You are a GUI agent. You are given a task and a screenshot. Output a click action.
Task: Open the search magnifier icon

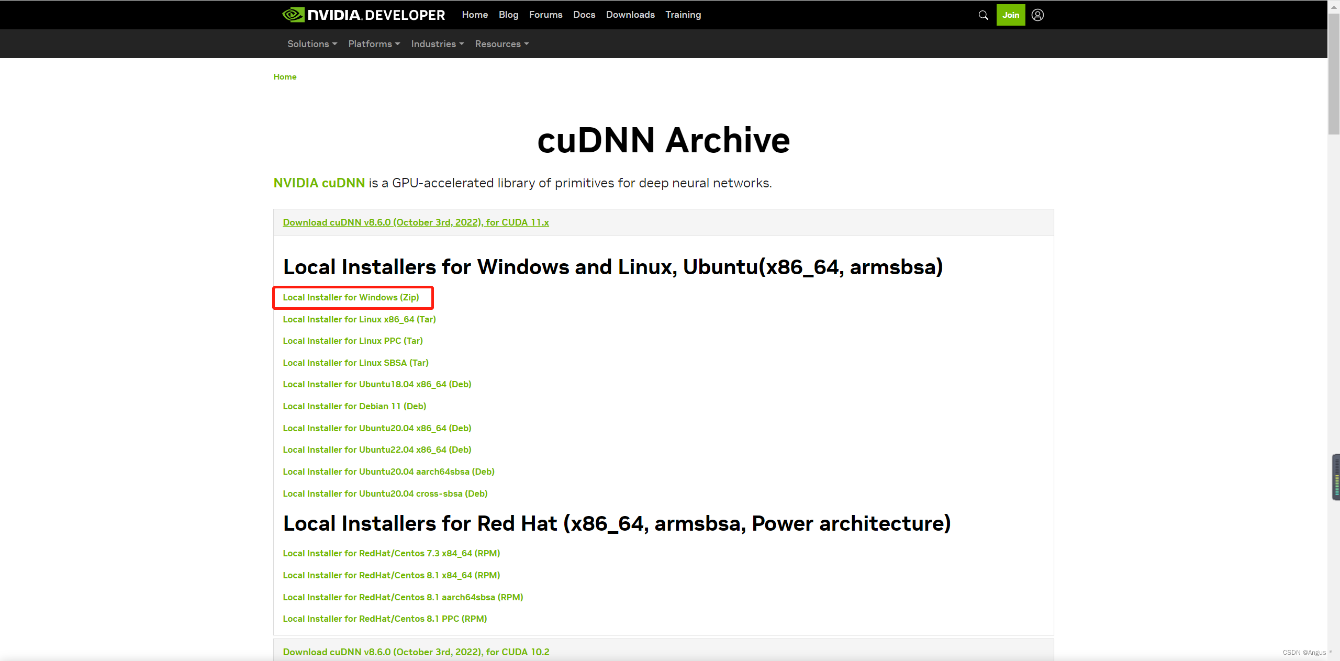tap(983, 15)
